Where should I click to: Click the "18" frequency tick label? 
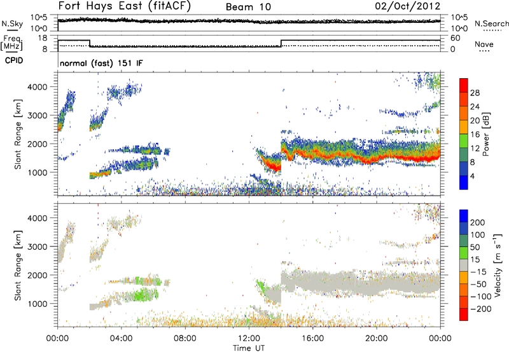pyautogui.click(x=42, y=38)
